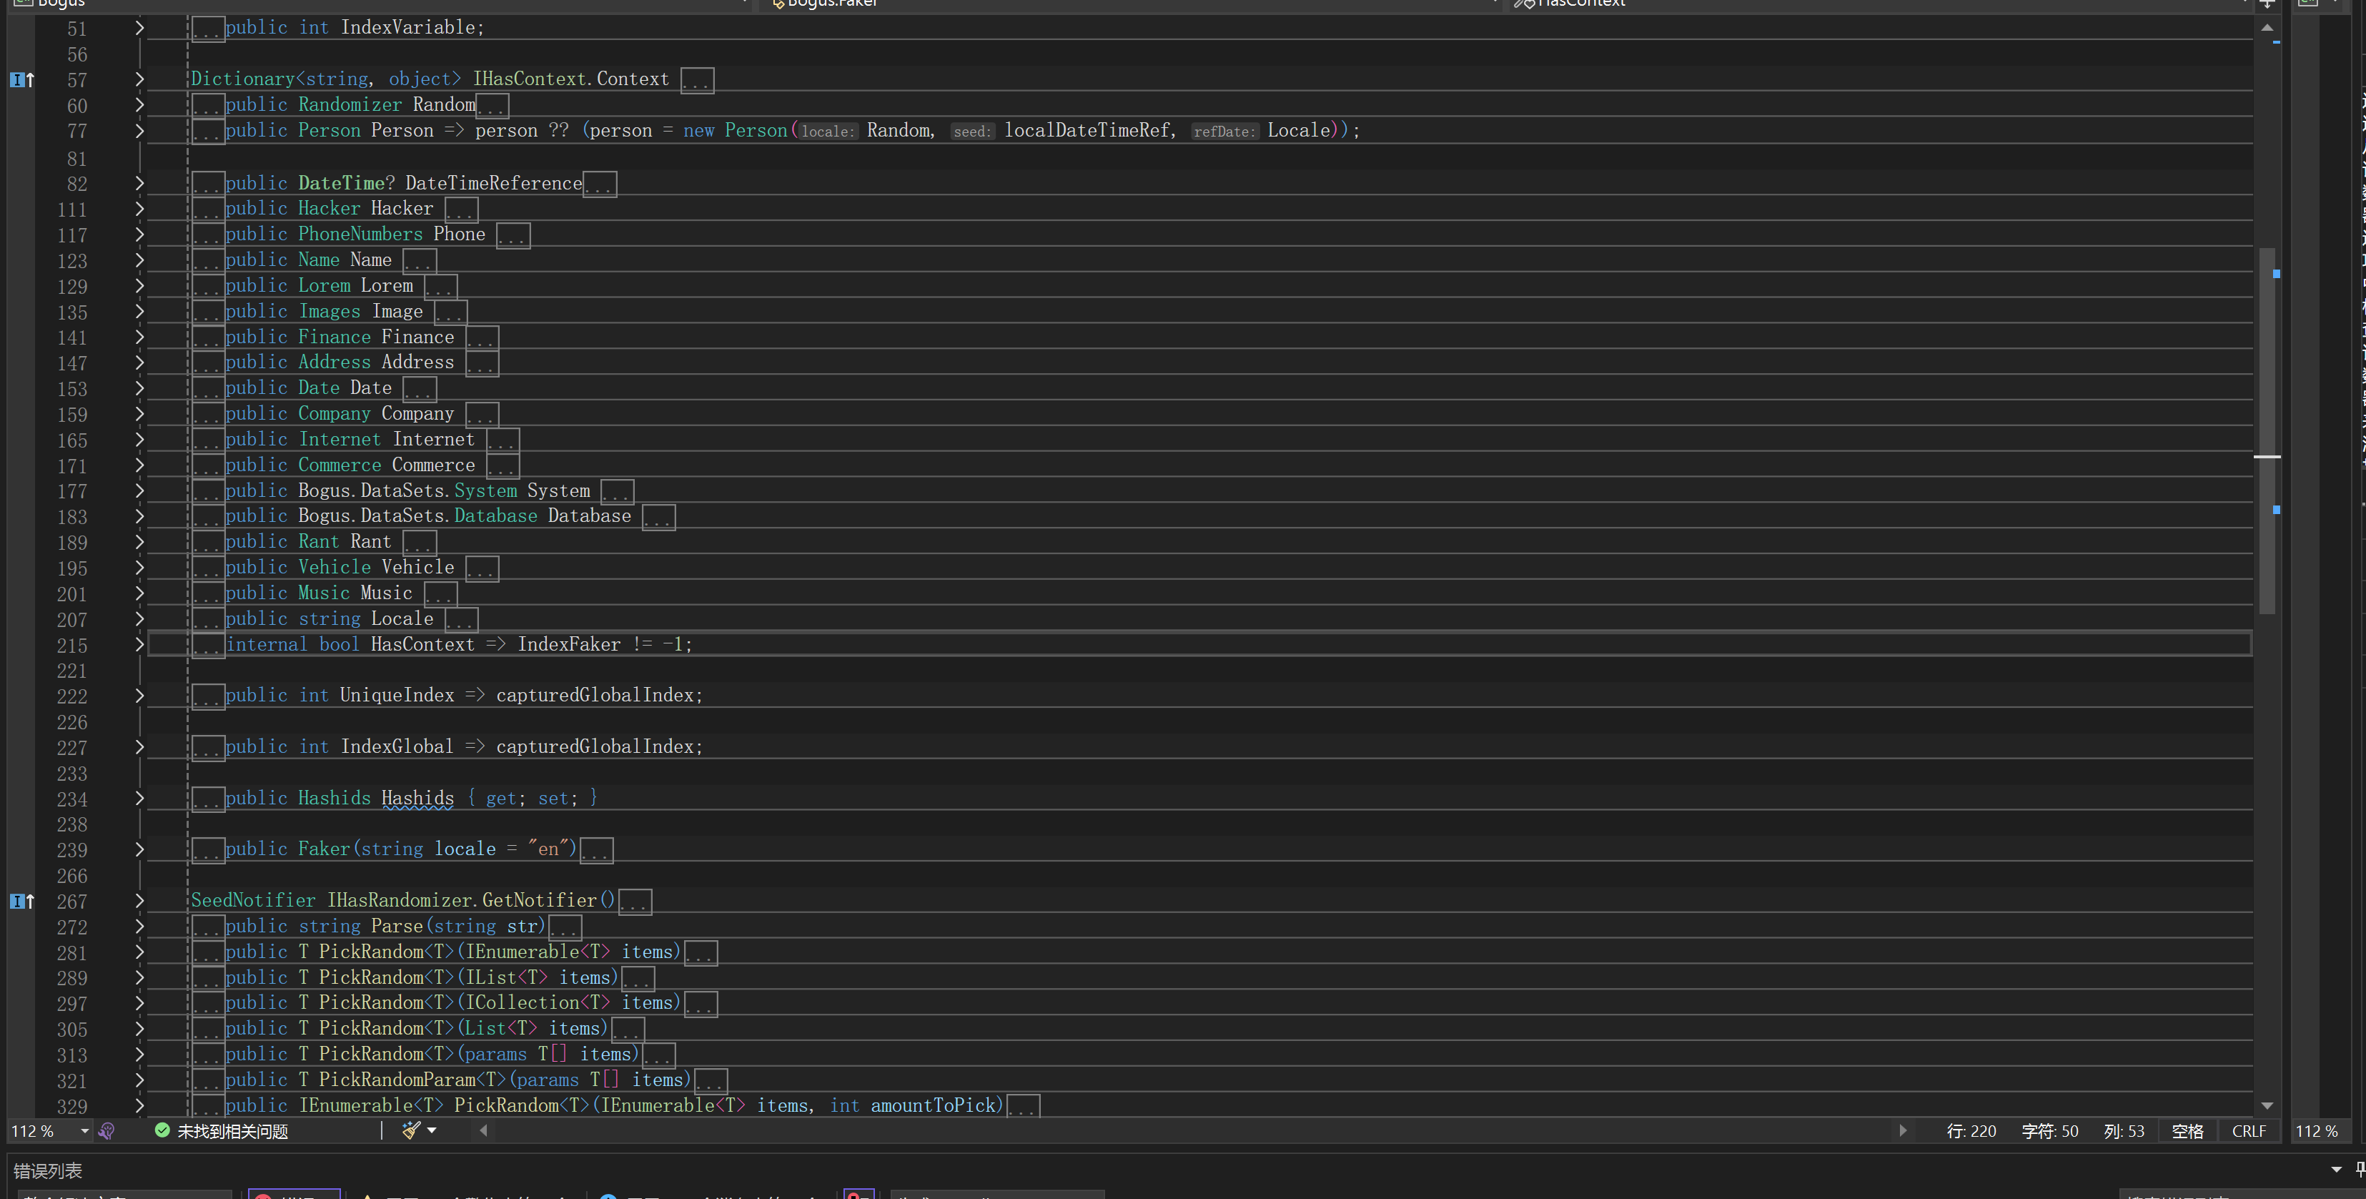The image size is (2366, 1199).
Task: Expand the collapsed line 51 IndexVariable region
Action: tap(139, 28)
